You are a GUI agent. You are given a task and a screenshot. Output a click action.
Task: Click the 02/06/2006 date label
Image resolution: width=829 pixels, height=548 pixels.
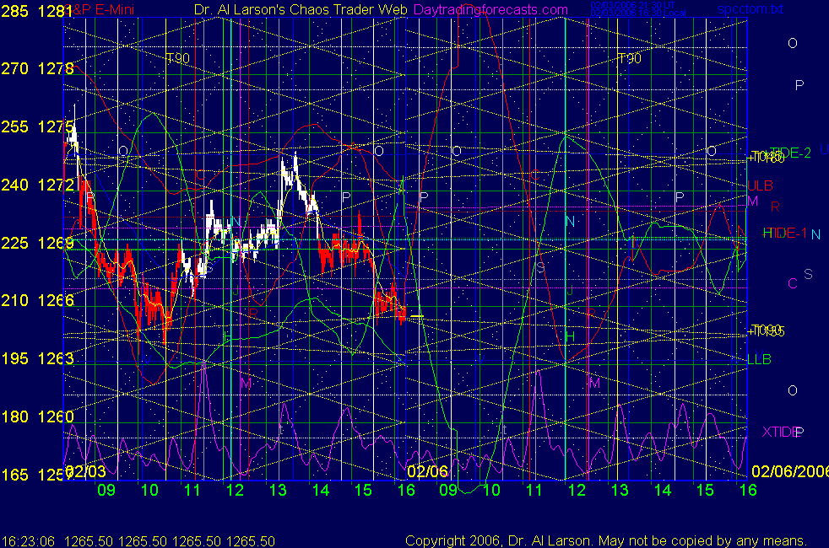pos(790,471)
